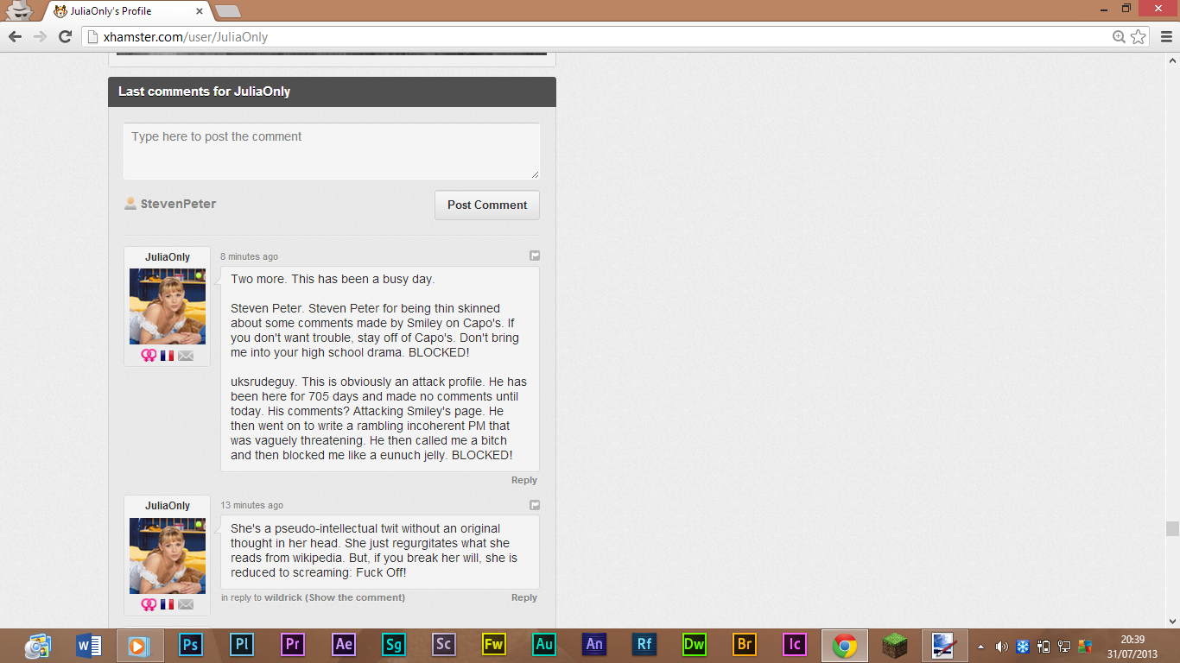Launch Fireworks from the taskbar
The height and width of the screenshot is (663, 1180).
click(x=494, y=645)
